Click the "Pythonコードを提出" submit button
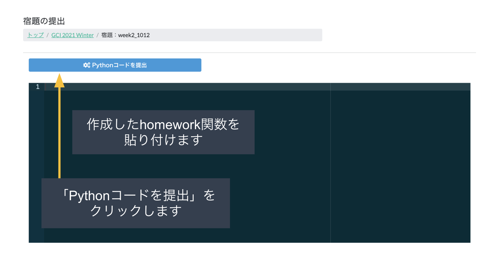The height and width of the screenshot is (268, 499). pyautogui.click(x=115, y=65)
